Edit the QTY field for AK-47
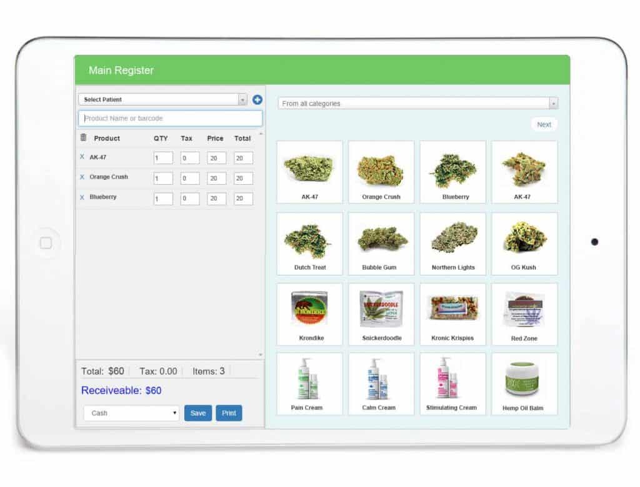This screenshot has width=640, height=487. pyautogui.click(x=163, y=157)
